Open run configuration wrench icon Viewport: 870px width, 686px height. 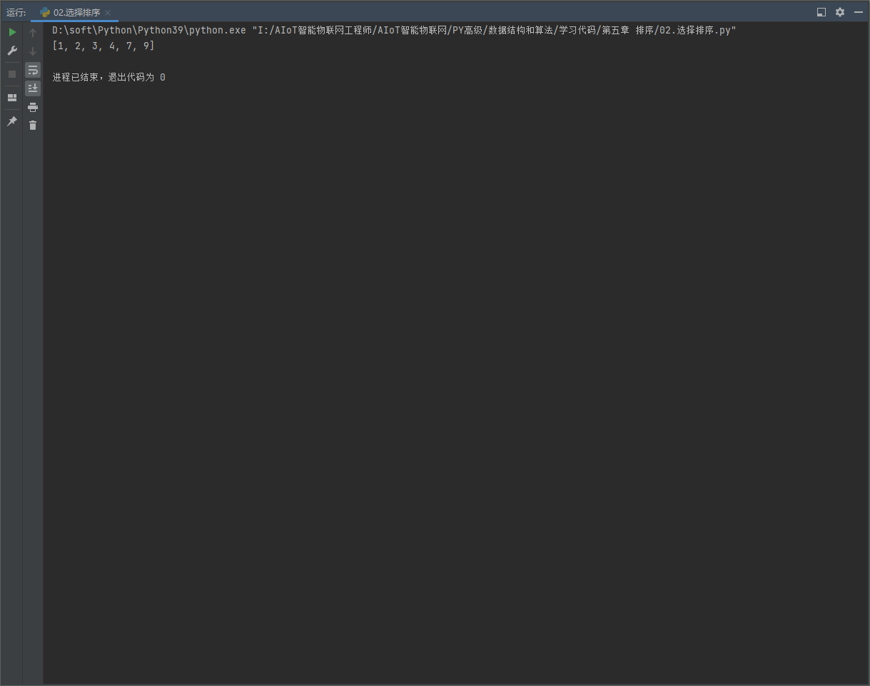[x=12, y=51]
